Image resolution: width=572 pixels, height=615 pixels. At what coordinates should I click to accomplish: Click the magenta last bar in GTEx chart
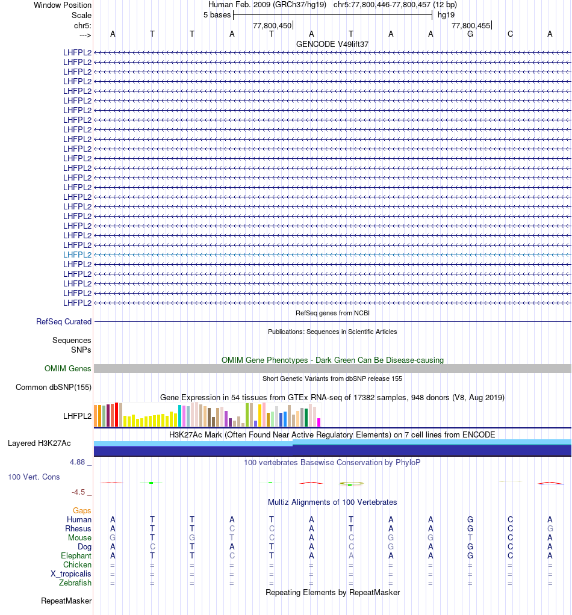coord(319,422)
